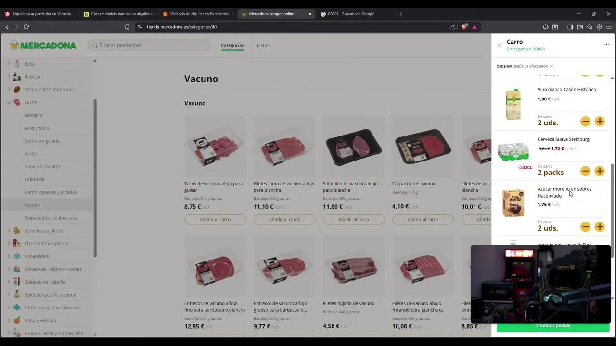Select the Arreglos subcategory
This screenshot has width=616, height=346.
pos(33,115)
